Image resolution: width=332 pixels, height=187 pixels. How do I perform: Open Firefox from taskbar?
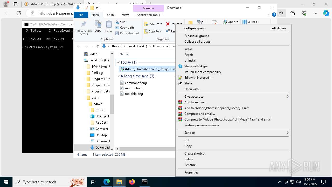pos(132,182)
